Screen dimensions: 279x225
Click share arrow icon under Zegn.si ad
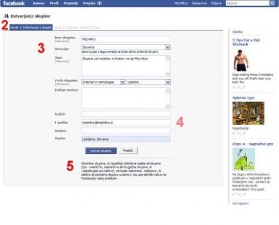point(244,194)
